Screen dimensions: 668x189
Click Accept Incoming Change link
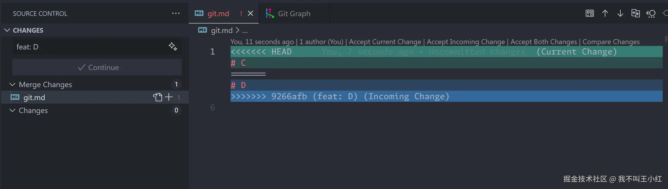[466, 42]
